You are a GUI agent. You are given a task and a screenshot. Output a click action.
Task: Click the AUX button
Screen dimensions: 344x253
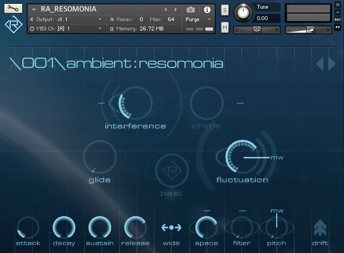(337, 20)
